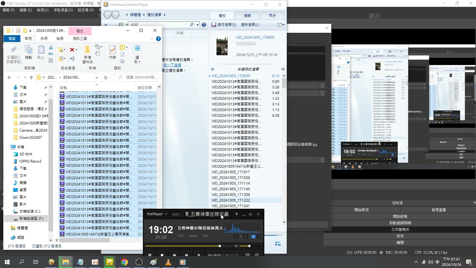Click 清除清單(L) in Windows Media Player
Screen dimensions: 476x268
[250, 25]
